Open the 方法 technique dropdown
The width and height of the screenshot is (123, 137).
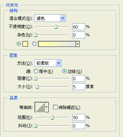coord(48,63)
